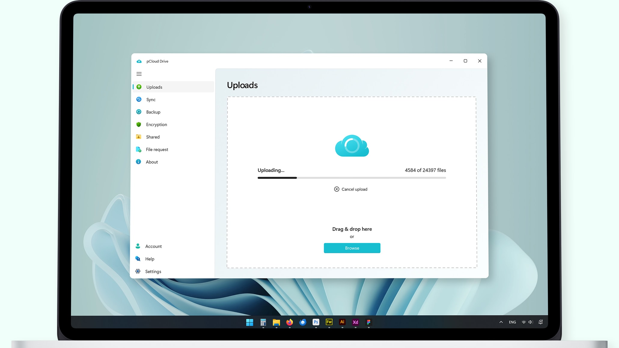Click the pCloud cloud logo in drop area
This screenshot has height=348, width=619.
click(352, 146)
